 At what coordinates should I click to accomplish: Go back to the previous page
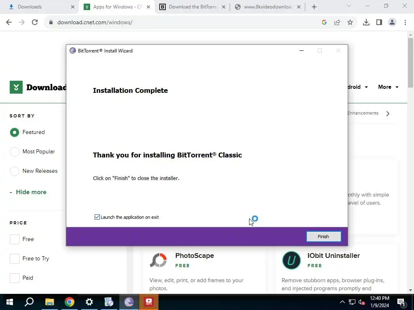pos(9,22)
